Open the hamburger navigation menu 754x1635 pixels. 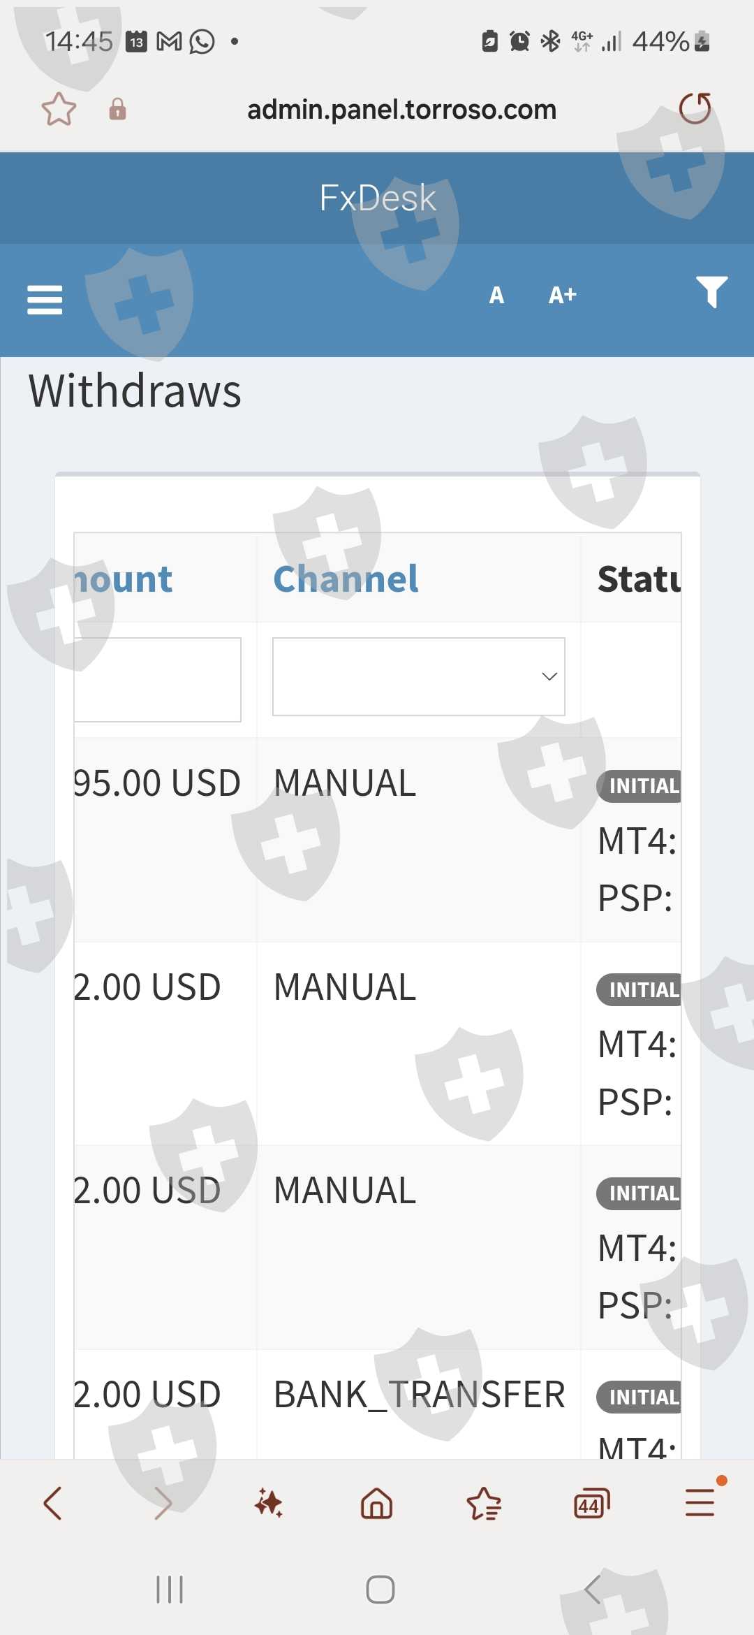click(x=45, y=300)
